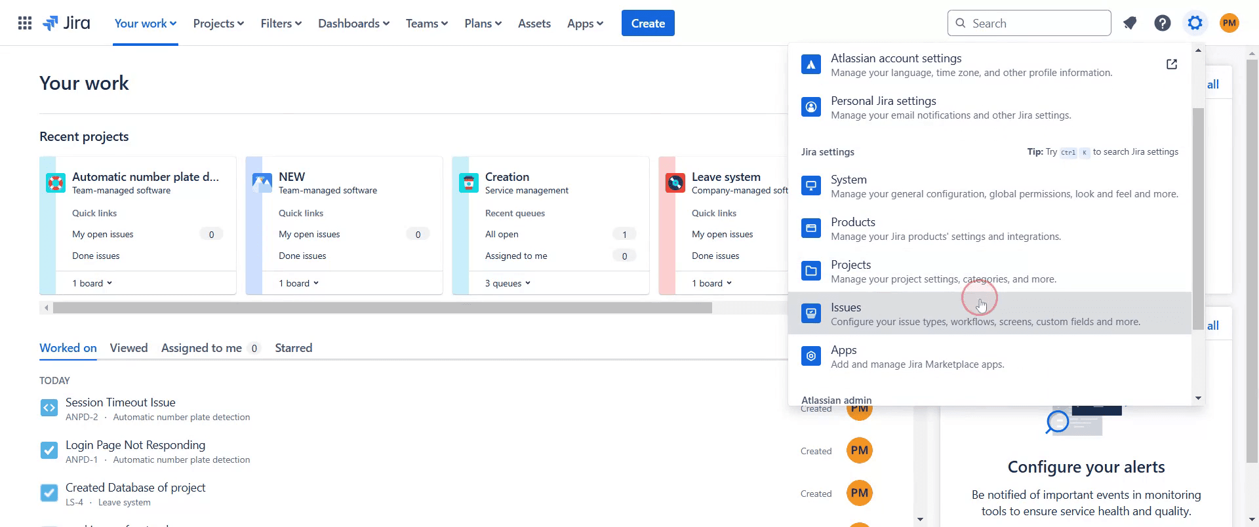Open the PM profile avatar in header
Image resolution: width=1259 pixels, height=527 pixels.
(1229, 24)
